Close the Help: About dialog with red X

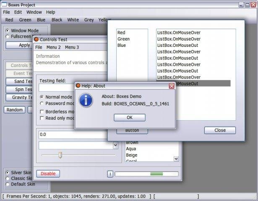(172, 86)
